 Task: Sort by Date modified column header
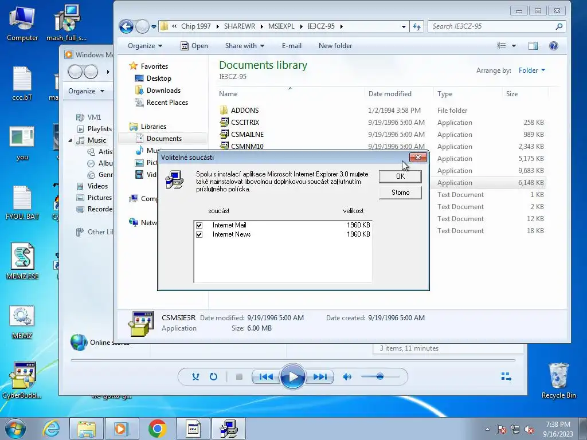coord(390,94)
